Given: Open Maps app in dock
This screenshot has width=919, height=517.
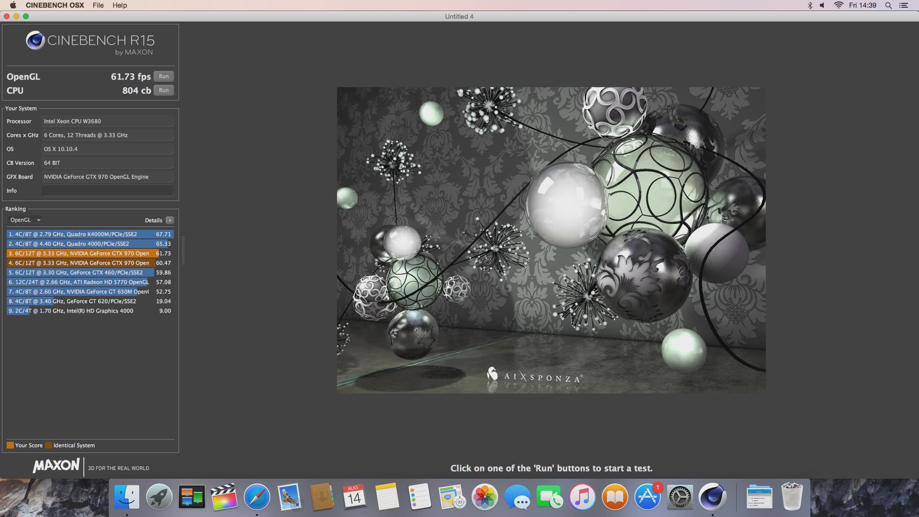Looking at the screenshot, I should point(452,497).
